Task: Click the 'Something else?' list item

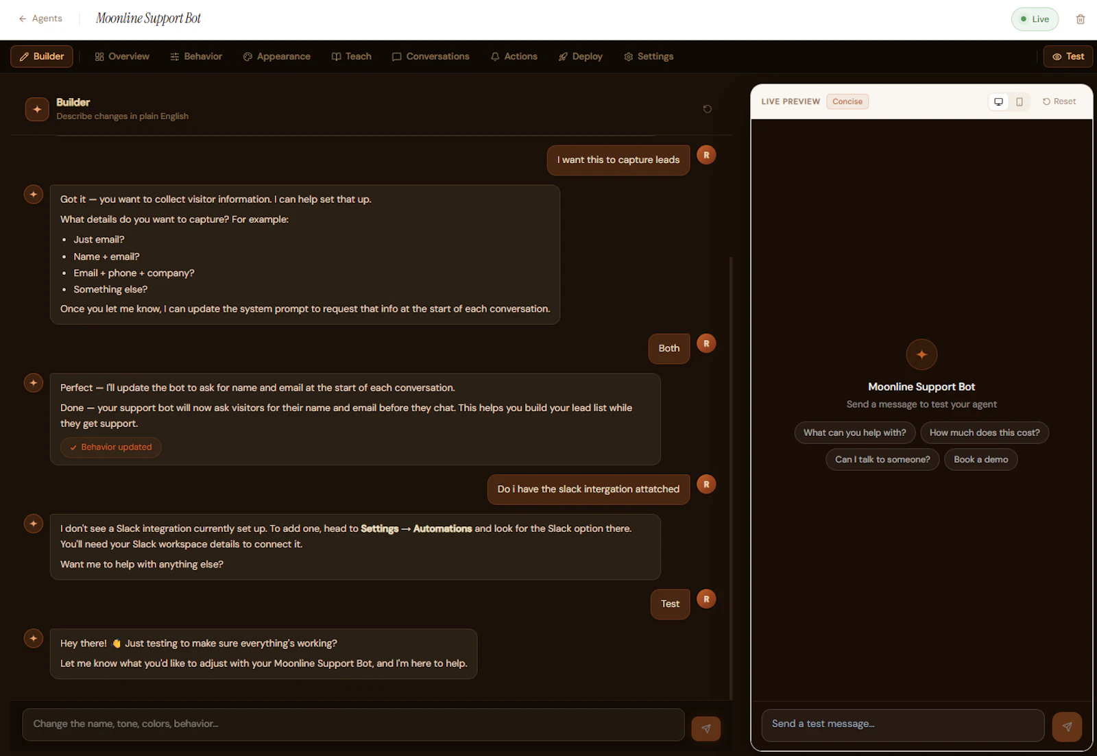Action: pos(110,289)
